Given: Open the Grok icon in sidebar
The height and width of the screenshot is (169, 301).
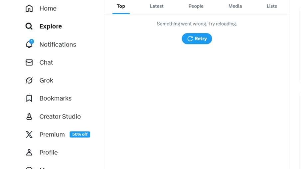Looking at the screenshot, I should click(29, 80).
